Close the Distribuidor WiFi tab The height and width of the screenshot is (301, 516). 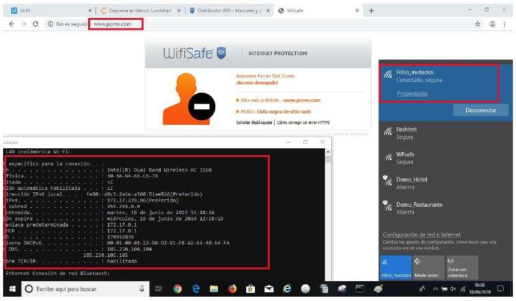(x=268, y=11)
